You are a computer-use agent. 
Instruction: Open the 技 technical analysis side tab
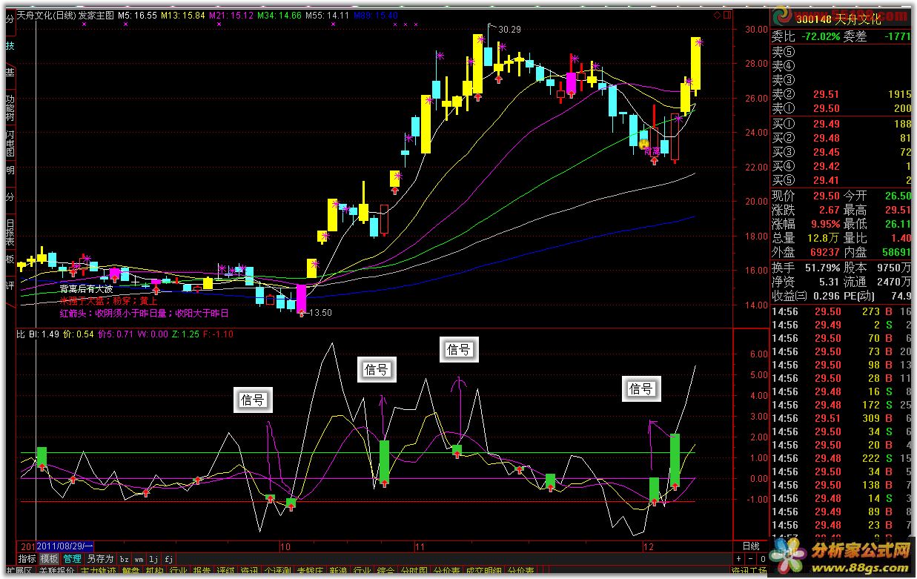tap(10, 46)
